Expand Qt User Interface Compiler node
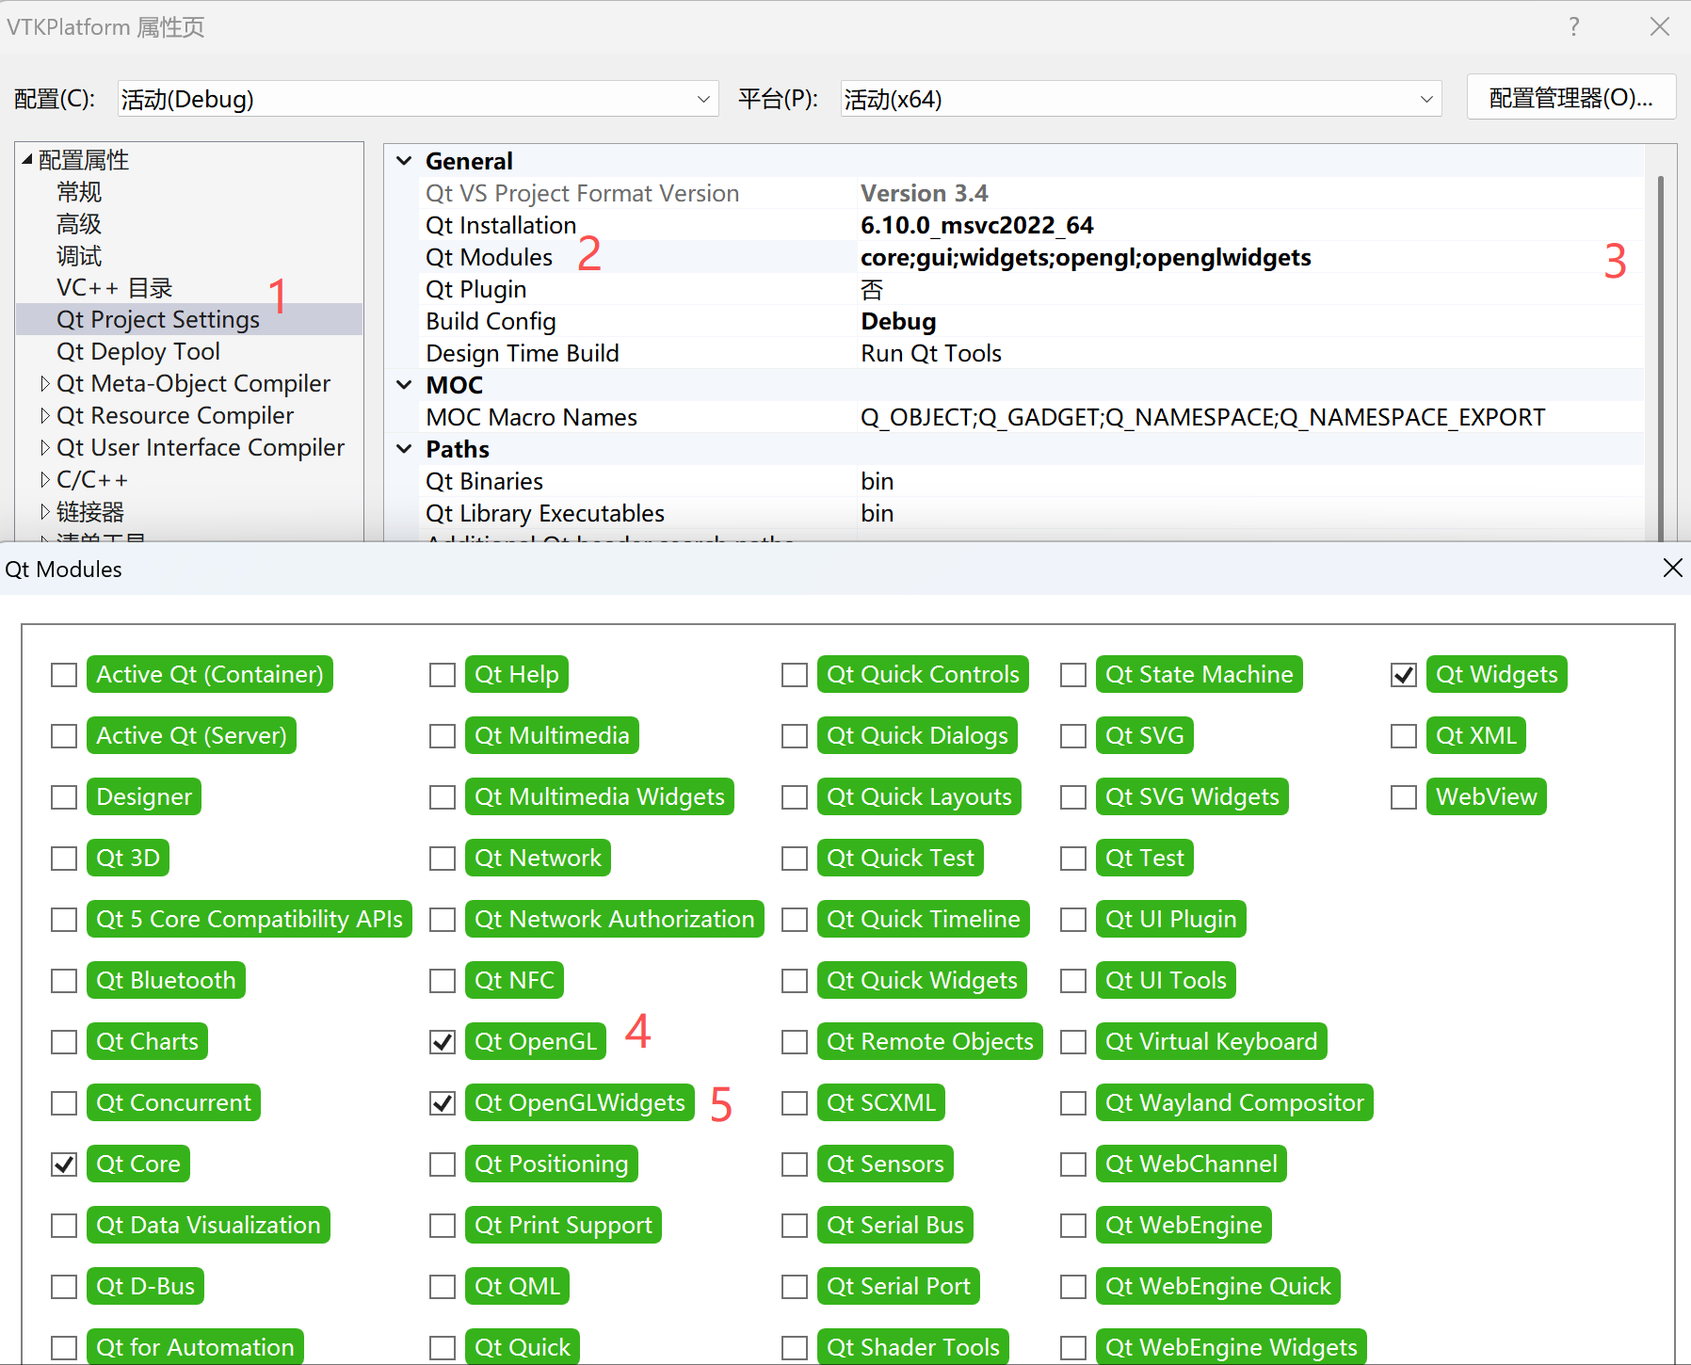The height and width of the screenshot is (1365, 1691). point(44,448)
